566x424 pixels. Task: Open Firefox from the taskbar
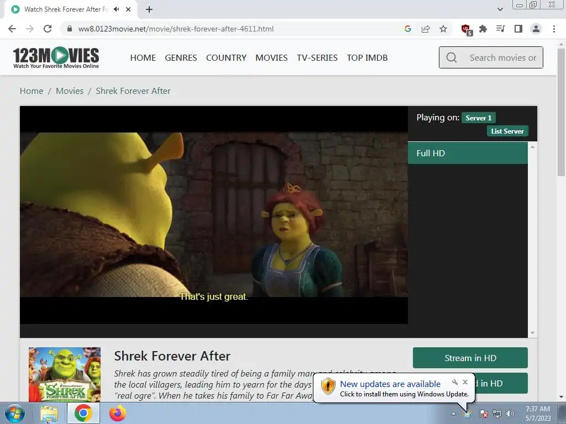[x=118, y=413]
